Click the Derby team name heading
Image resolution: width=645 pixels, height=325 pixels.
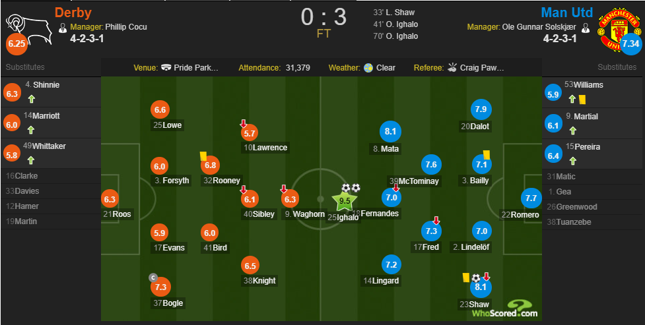pyautogui.click(x=73, y=13)
